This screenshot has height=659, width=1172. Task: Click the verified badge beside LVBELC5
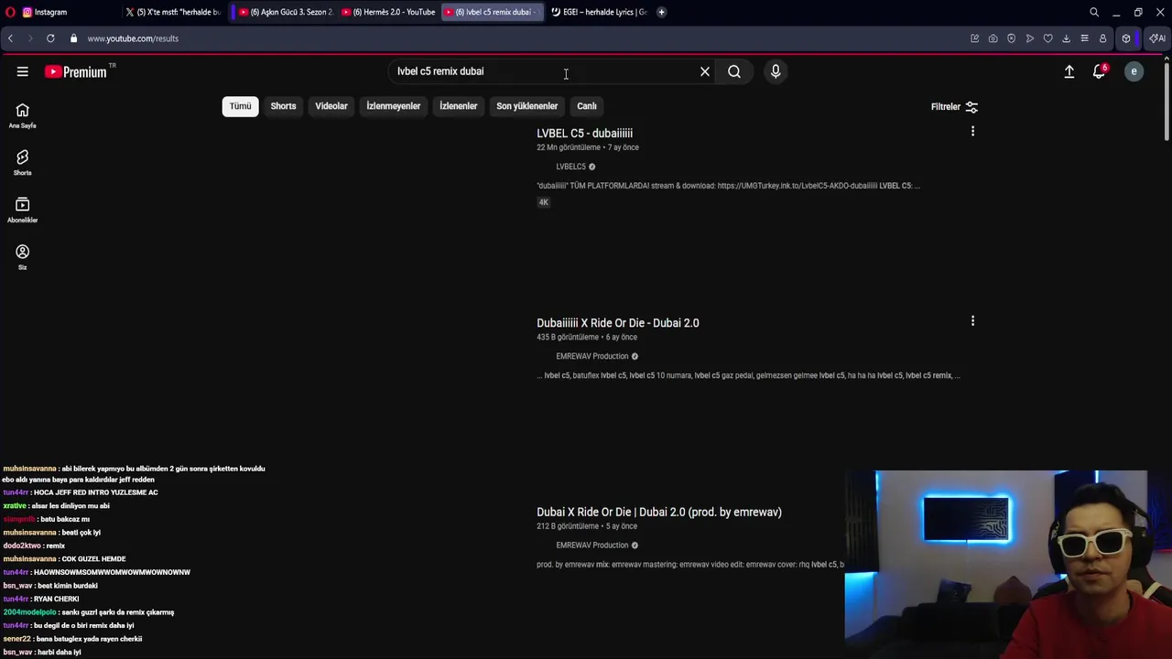(591, 167)
